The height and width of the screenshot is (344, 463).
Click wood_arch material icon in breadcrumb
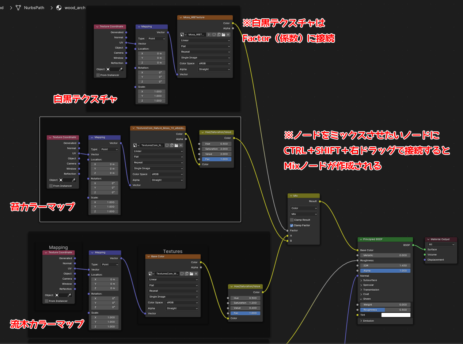coord(59,8)
